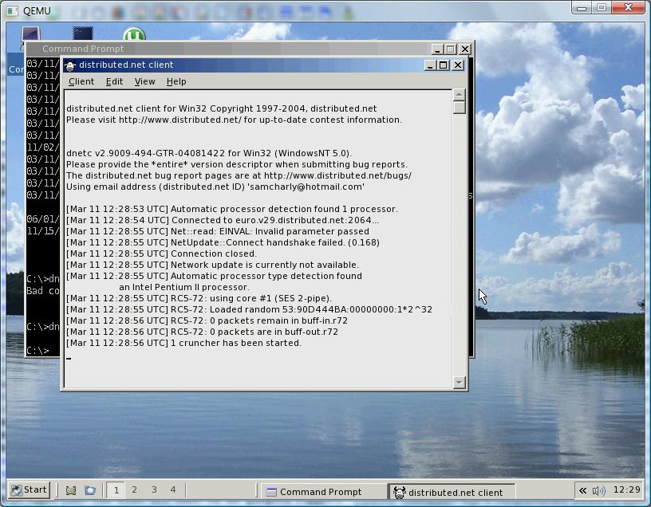Screen dimensions: 651x507
Task: Open the Help menu
Action: 176,82
